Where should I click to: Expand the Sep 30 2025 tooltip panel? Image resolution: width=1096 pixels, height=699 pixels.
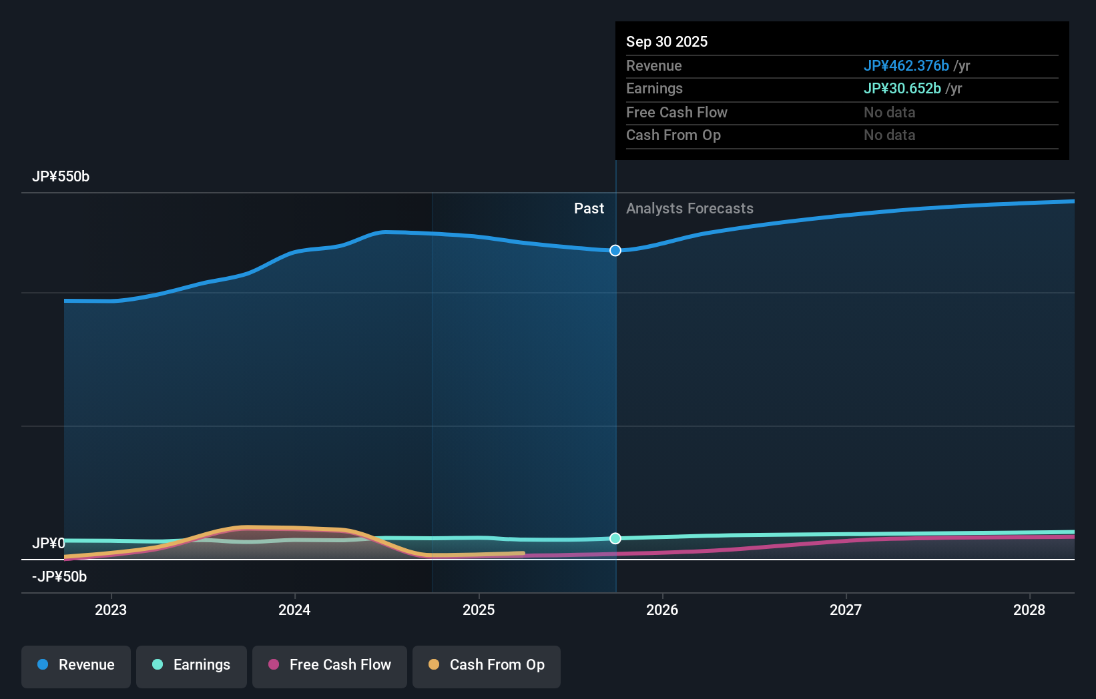(x=667, y=41)
